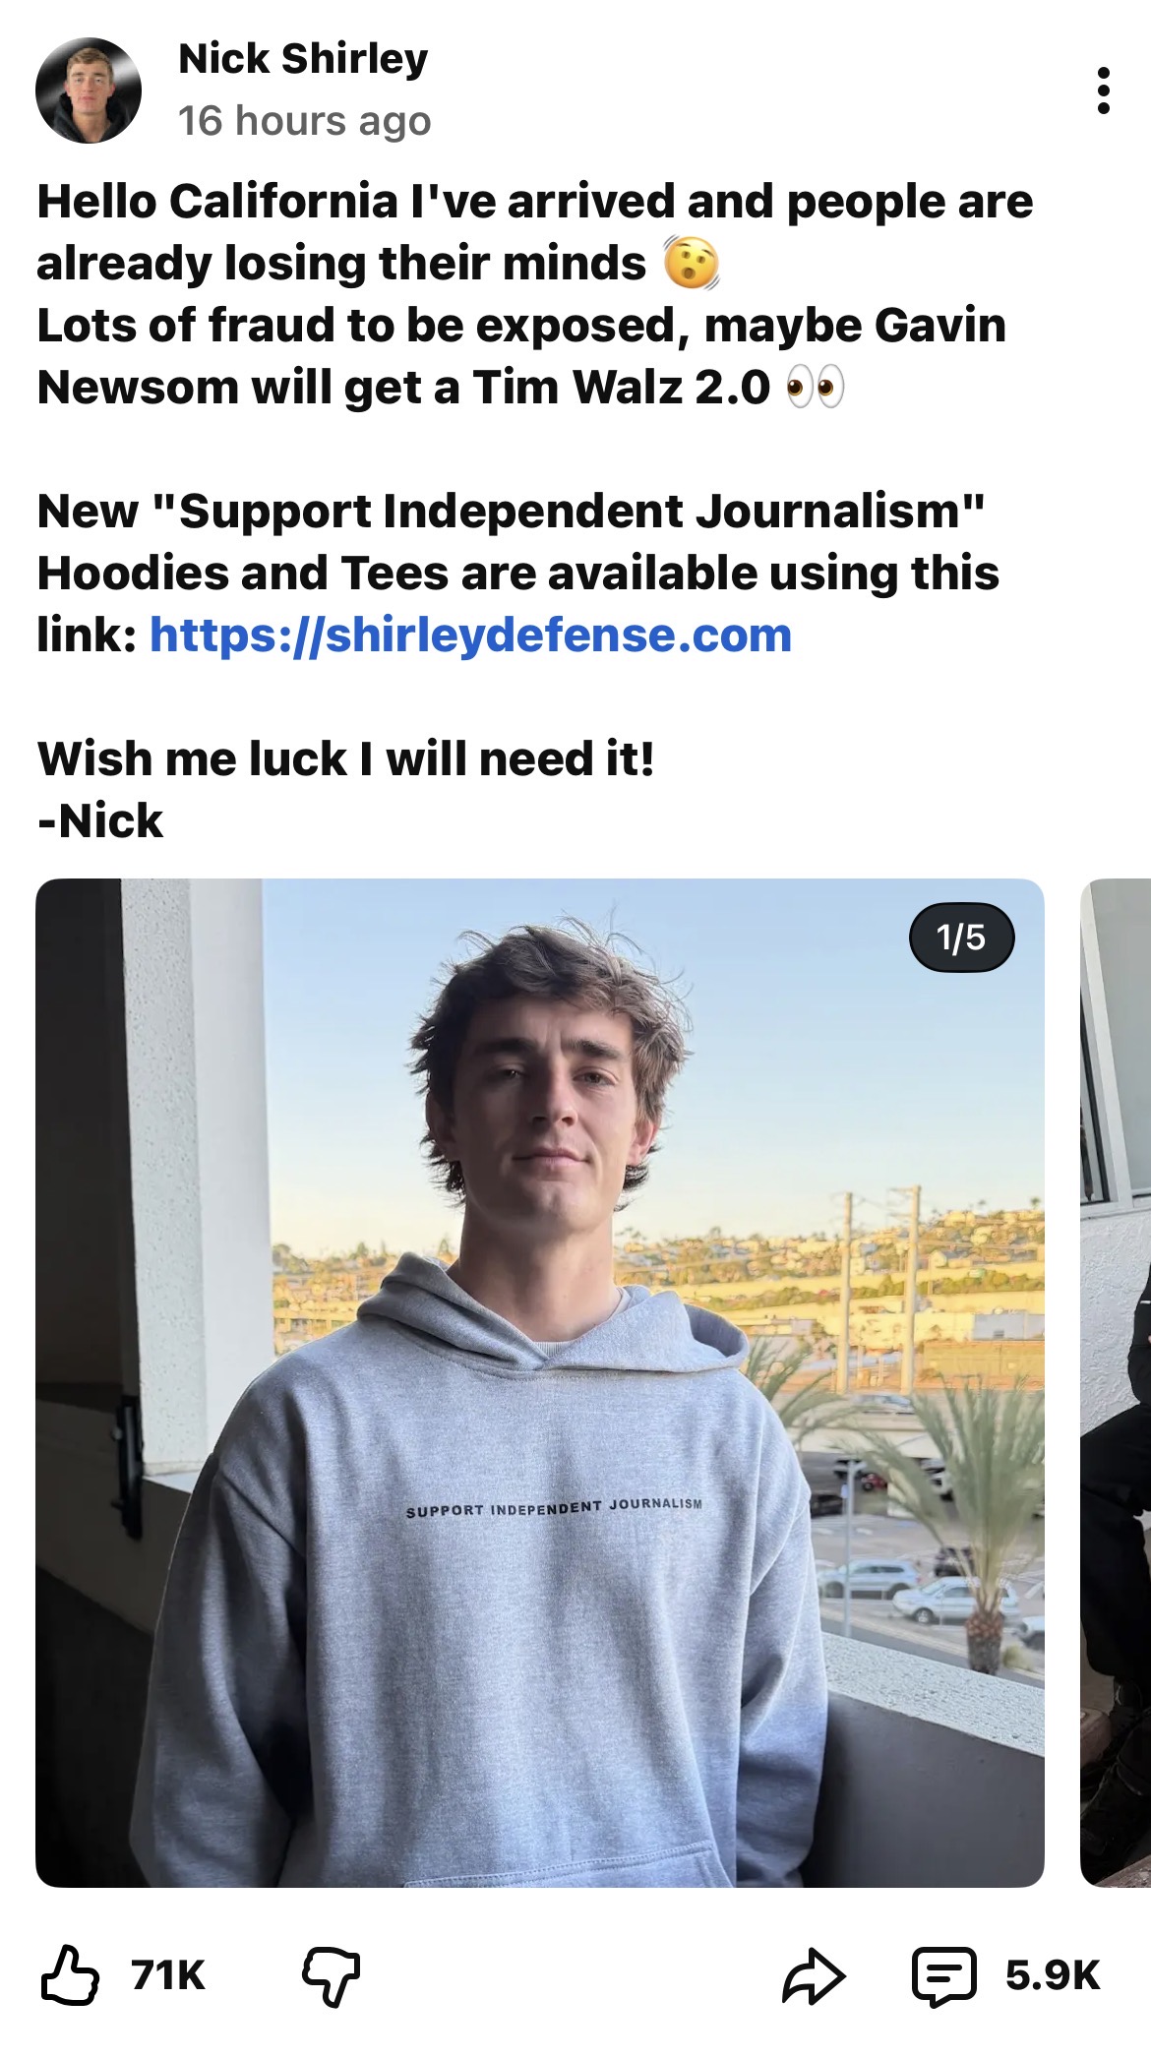Tap the eyes emoji after Walz 2.0
This screenshot has width=1151, height=2059.
[815, 388]
